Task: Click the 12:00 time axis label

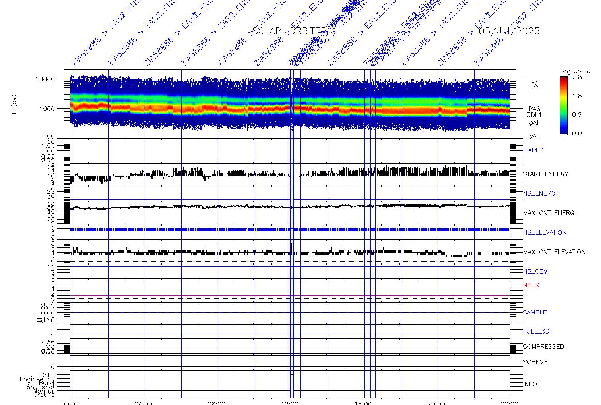Action: pos(290,403)
